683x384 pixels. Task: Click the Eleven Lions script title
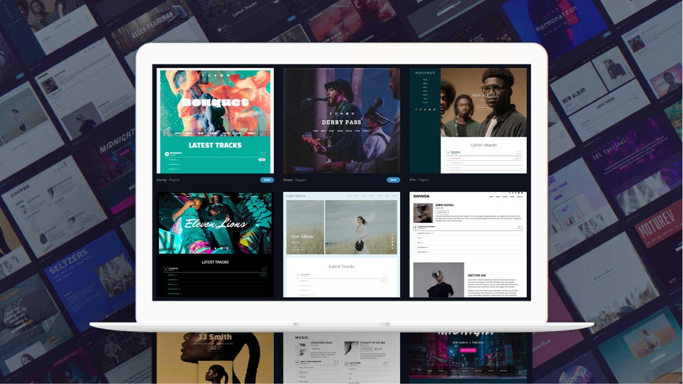coord(215,224)
